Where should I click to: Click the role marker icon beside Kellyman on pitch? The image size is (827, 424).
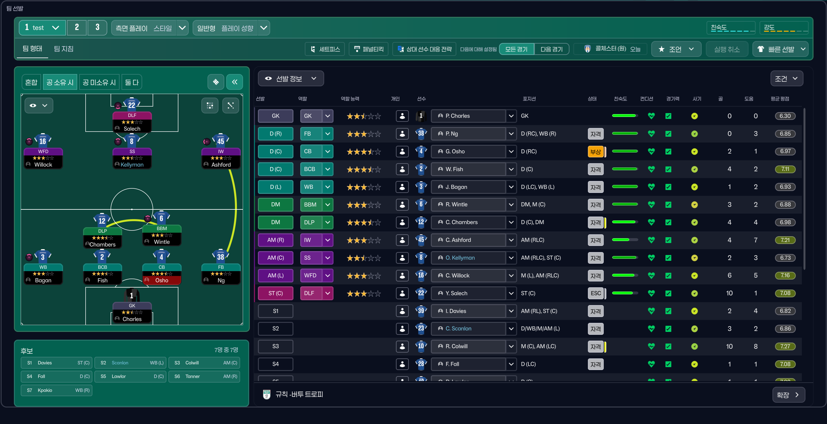point(118,141)
